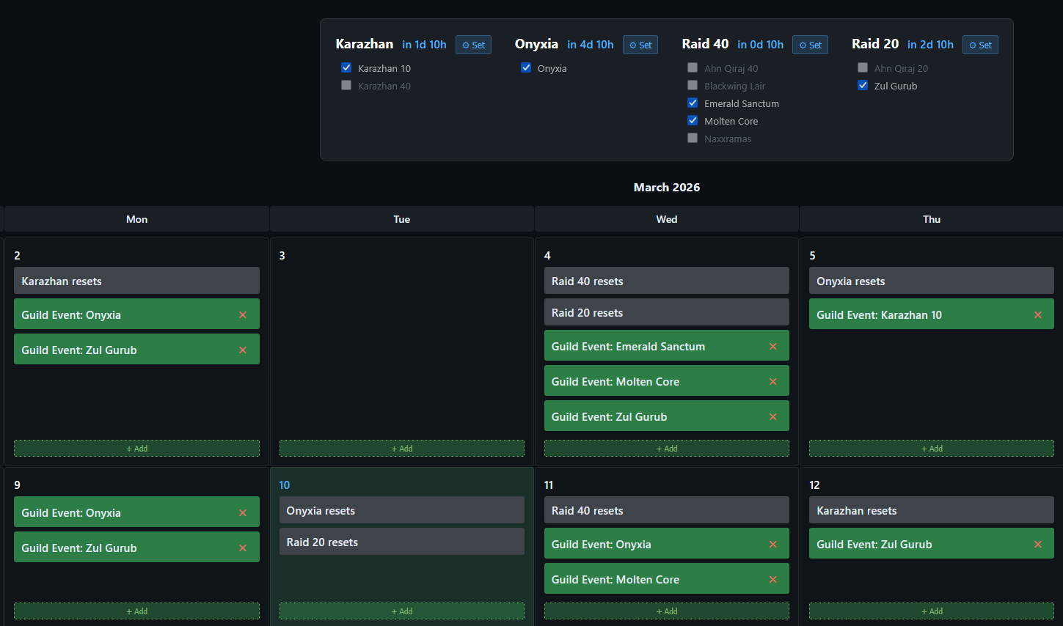Select the day number 3 on Tuesday
Viewport: 1063px width, 626px height.
pos(282,256)
